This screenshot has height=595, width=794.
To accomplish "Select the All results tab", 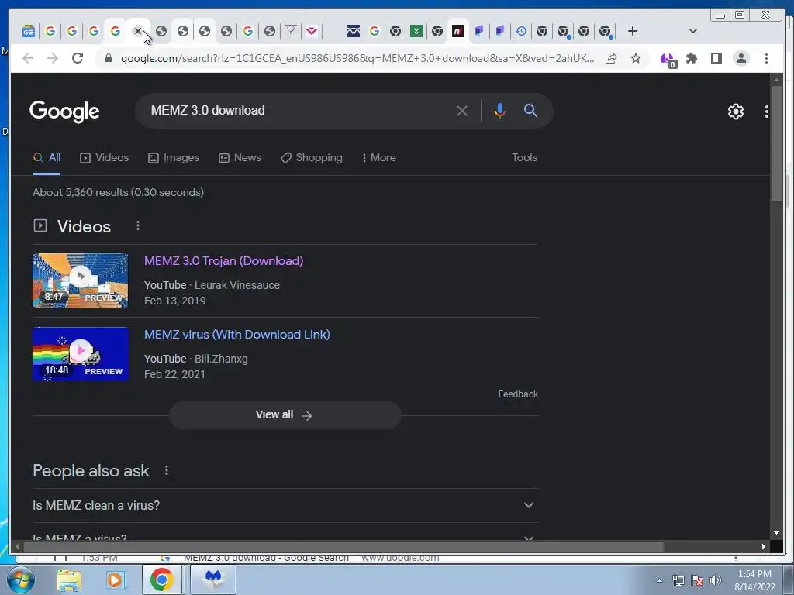I will point(47,158).
